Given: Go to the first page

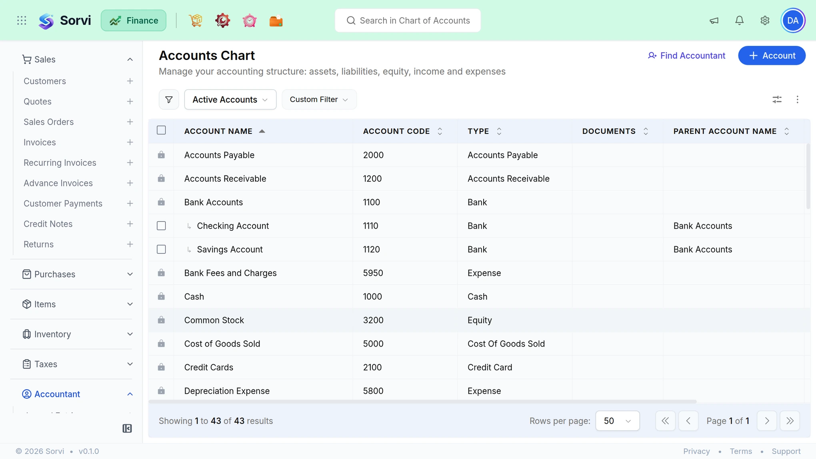Looking at the screenshot, I should (665, 421).
